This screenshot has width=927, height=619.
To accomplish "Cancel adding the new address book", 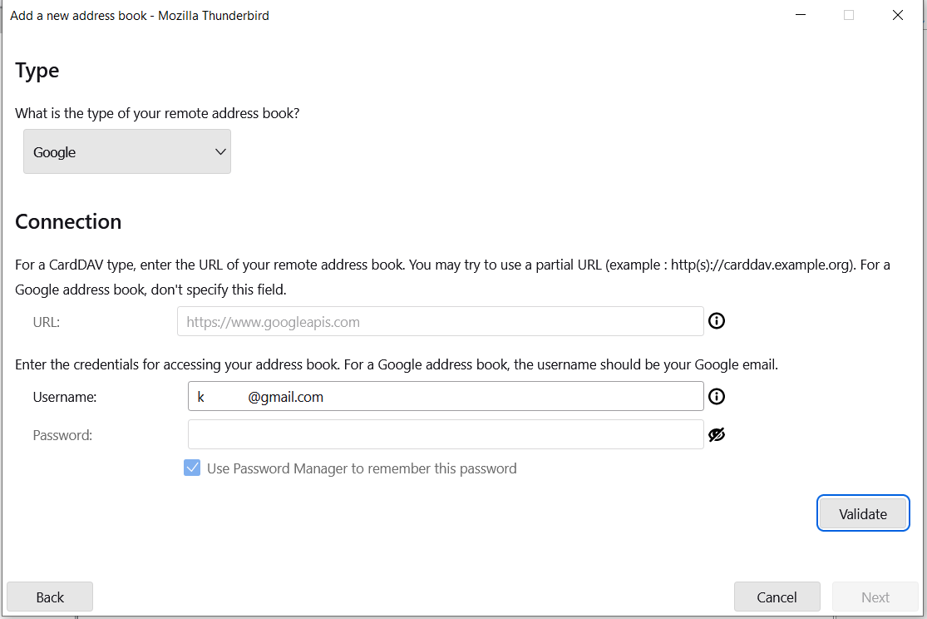I will click(x=777, y=597).
